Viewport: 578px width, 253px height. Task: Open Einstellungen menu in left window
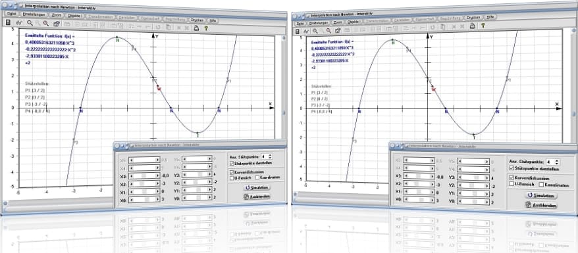[34, 14]
